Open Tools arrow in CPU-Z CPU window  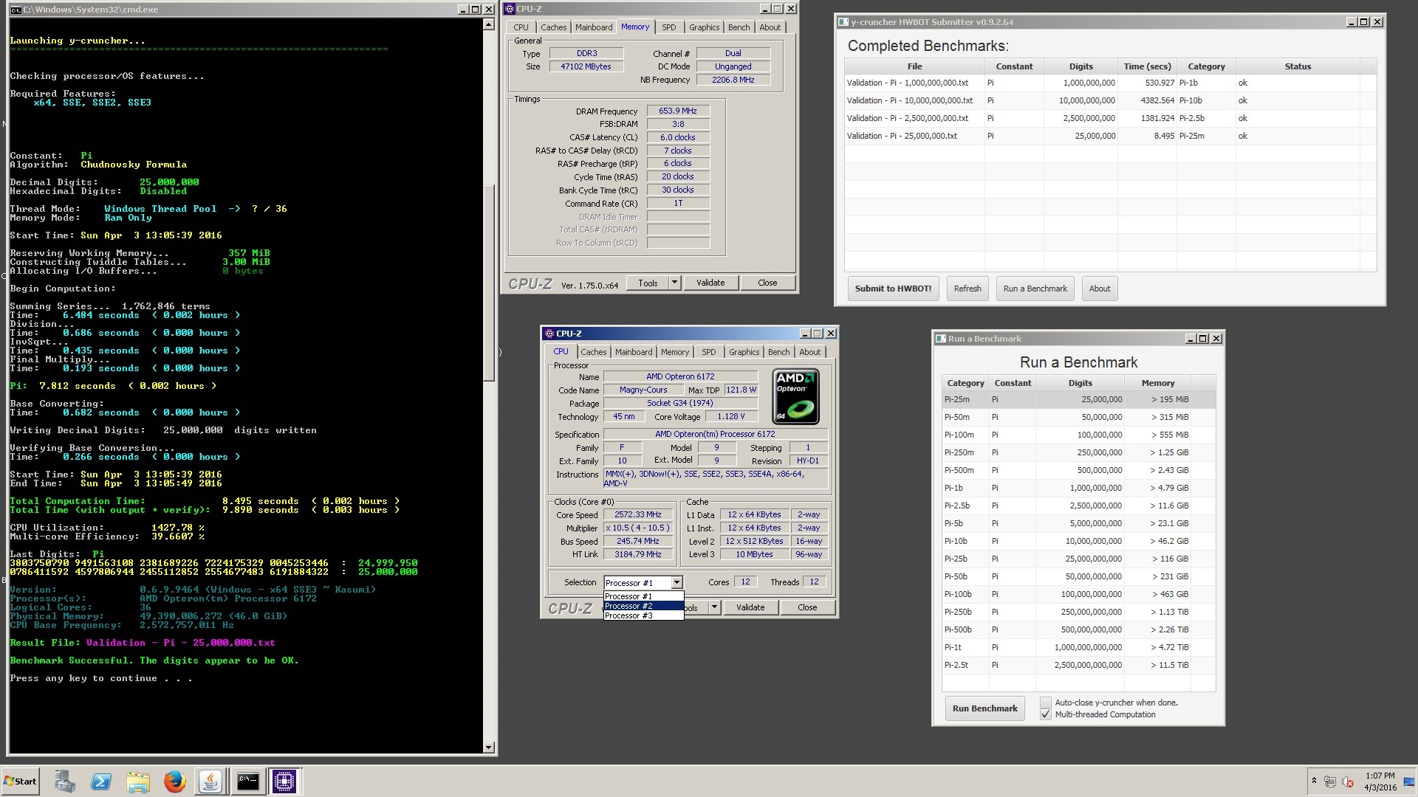click(x=714, y=607)
